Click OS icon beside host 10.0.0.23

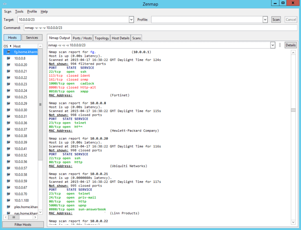(x=9, y=84)
